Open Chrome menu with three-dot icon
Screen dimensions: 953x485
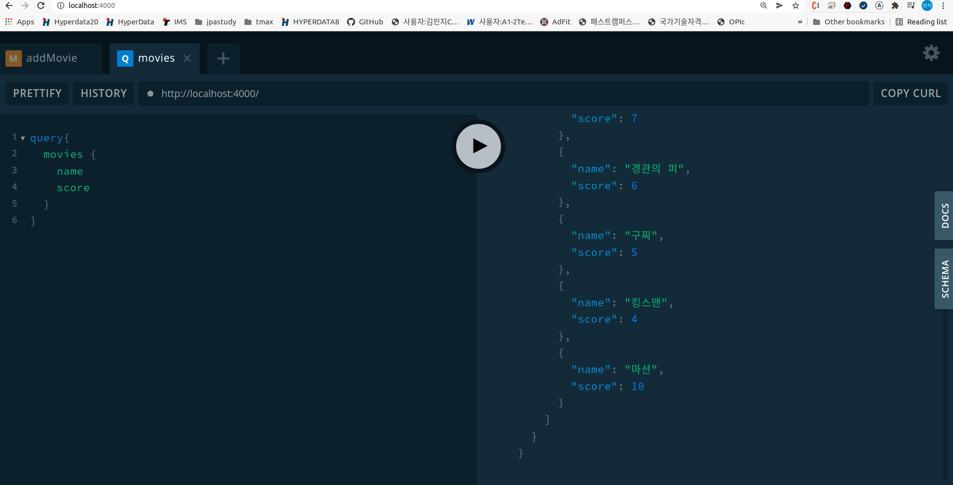click(x=944, y=6)
